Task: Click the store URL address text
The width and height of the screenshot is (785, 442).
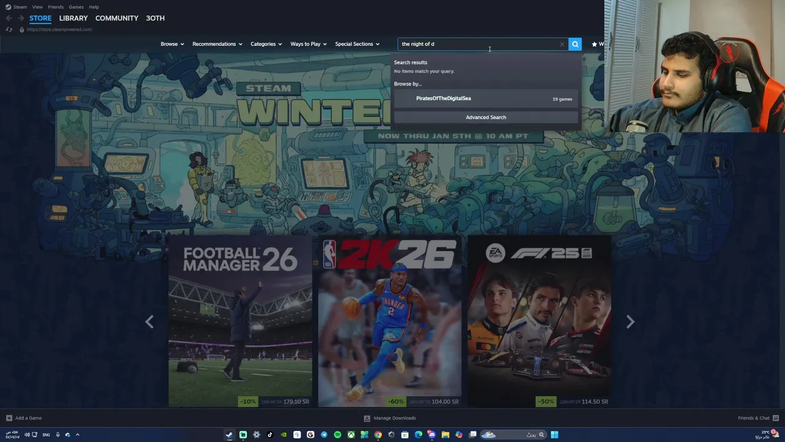Action: point(59,29)
